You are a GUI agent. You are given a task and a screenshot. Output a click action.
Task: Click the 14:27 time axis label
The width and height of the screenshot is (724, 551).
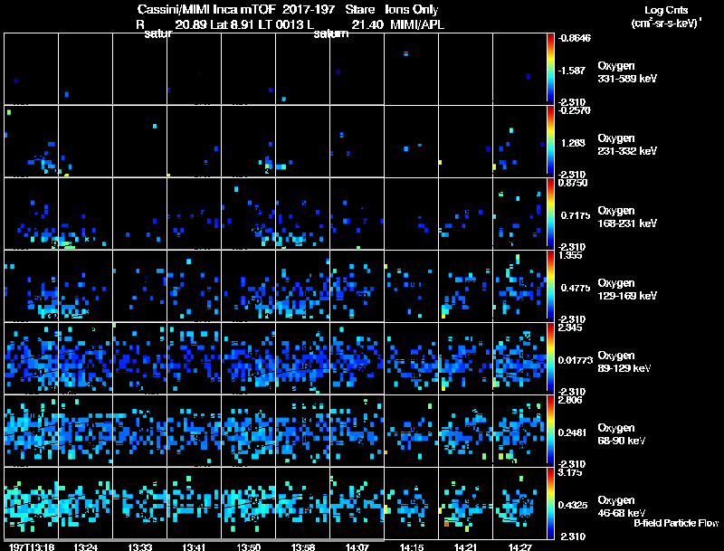point(519,547)
